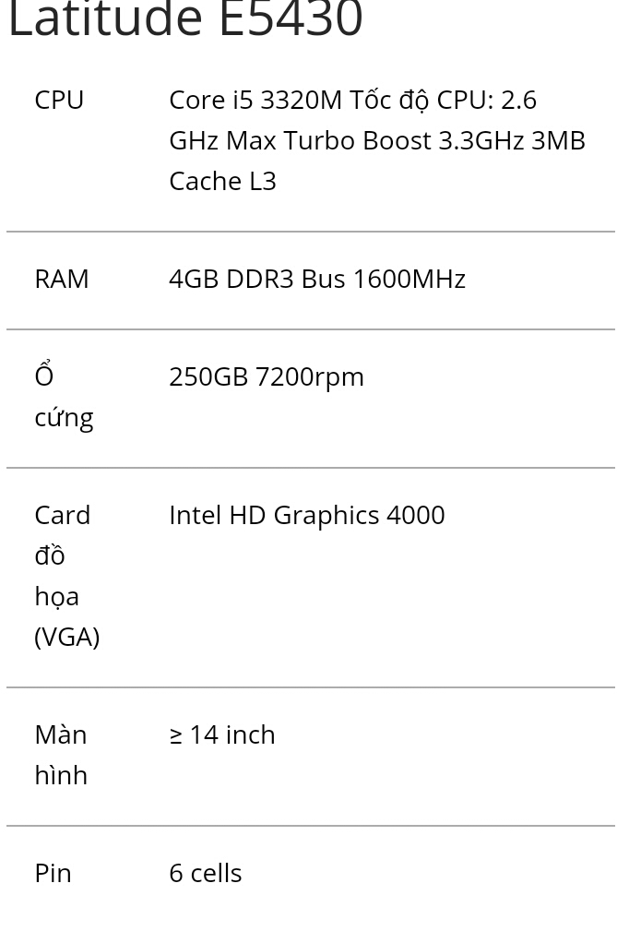This screenshot has height=931, width=617.
Task: Click the Intel HD Graphics 4000 value
Action: [307, 516]
